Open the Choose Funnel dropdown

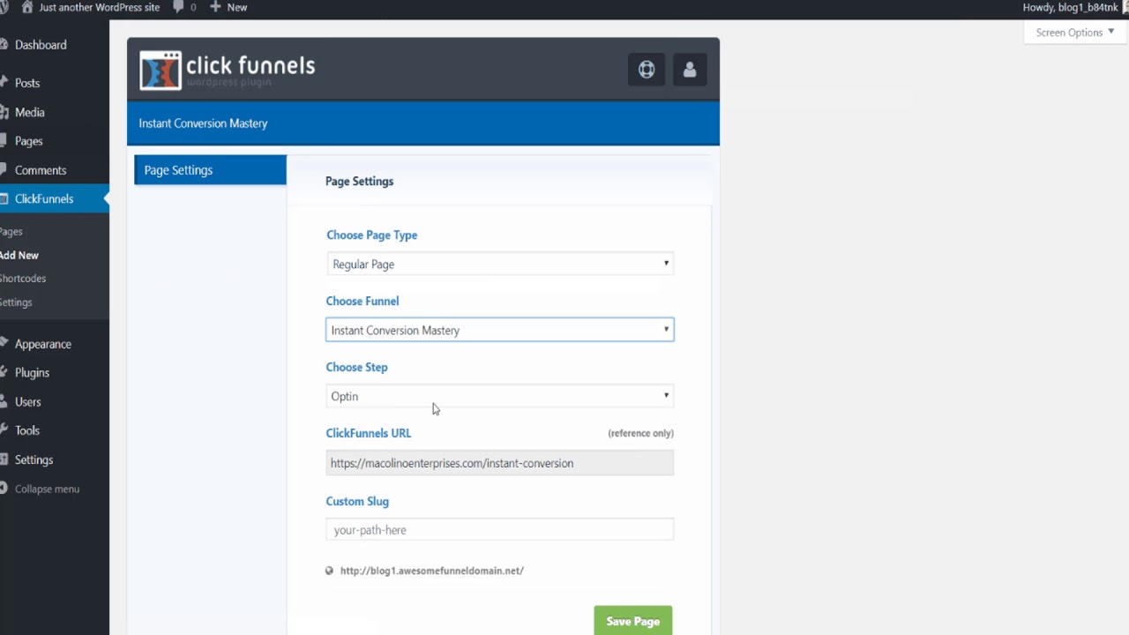click(x=499, y=330)
